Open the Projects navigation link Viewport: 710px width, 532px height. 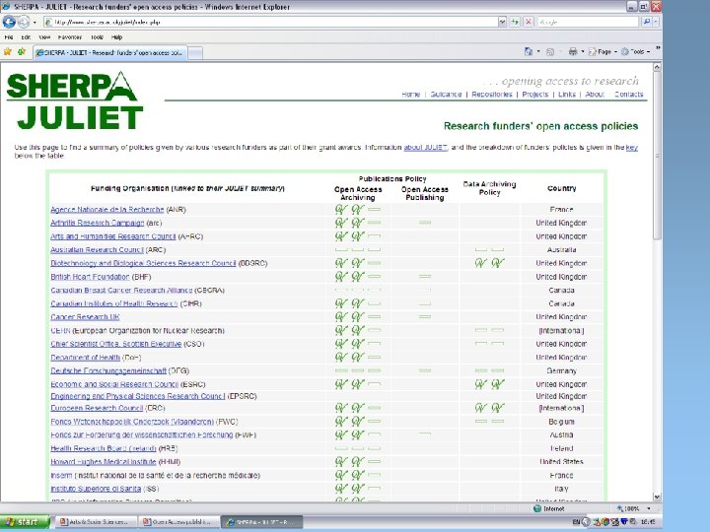click(x=534, y=95)
